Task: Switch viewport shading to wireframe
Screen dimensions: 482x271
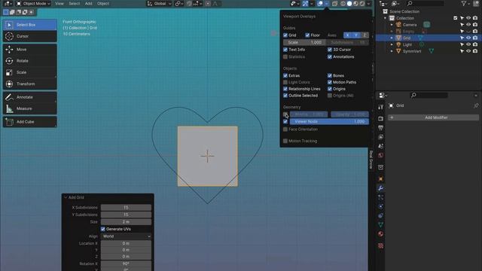Action: point(343,4)
